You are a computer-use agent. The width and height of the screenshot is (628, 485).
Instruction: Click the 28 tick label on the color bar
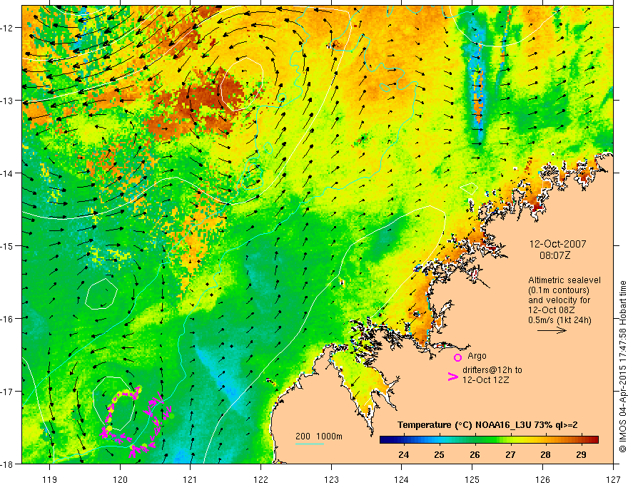545,454
